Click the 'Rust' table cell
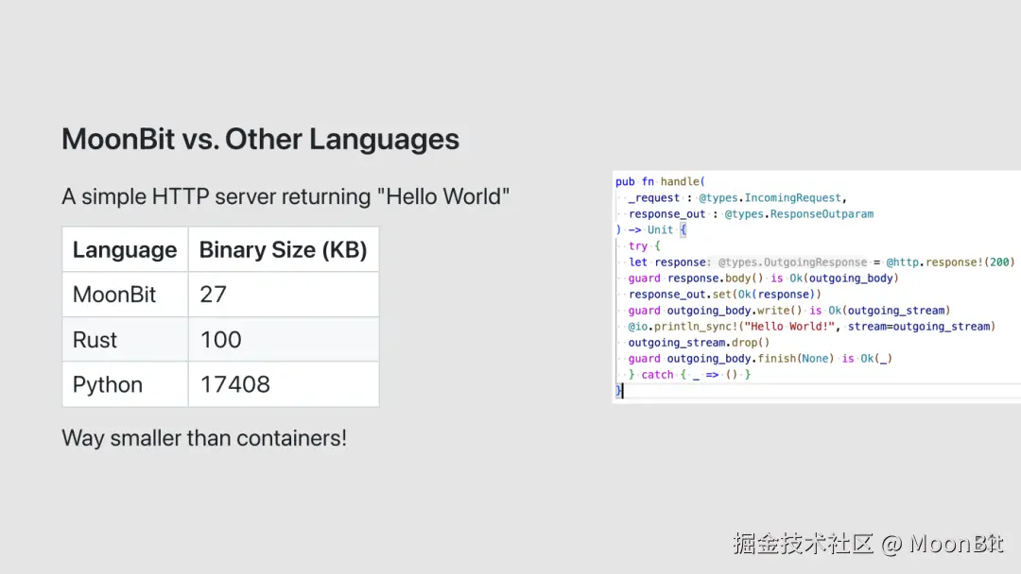The image size is (1021, 574). (x=125, y=339)
